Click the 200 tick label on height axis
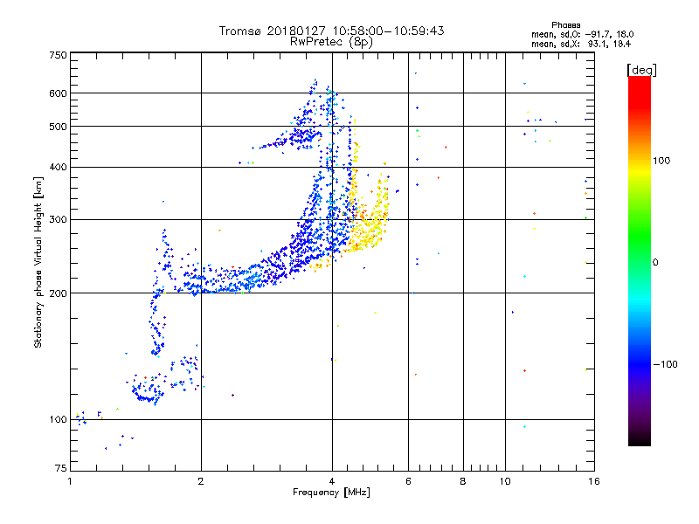The width and height of the screenshot is (699, 524). pos(58,293)
